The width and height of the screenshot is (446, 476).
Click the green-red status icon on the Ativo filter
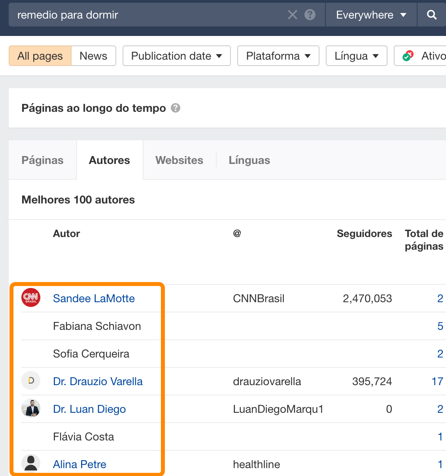[x=408, y=55]
